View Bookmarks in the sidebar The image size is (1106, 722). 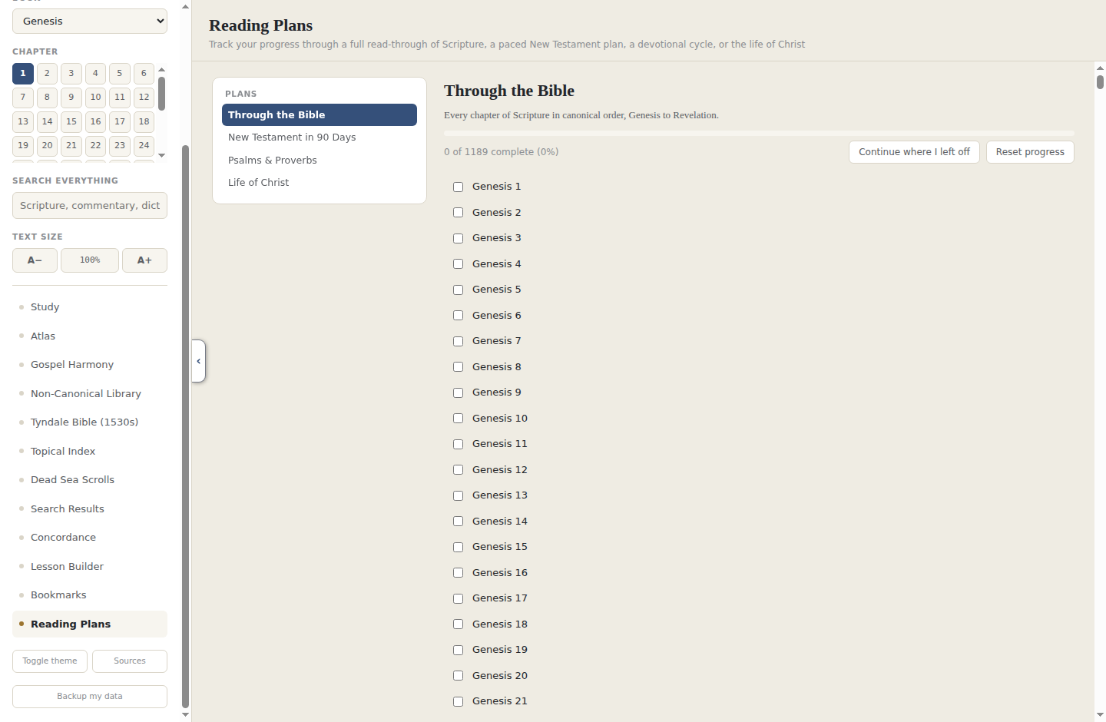point(90,595)
